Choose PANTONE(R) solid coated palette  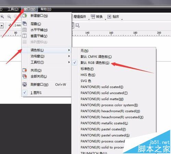click(102, 87)
